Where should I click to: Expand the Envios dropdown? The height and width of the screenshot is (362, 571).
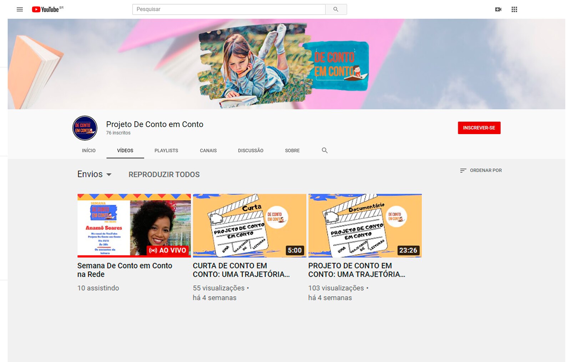coord(95,174)
